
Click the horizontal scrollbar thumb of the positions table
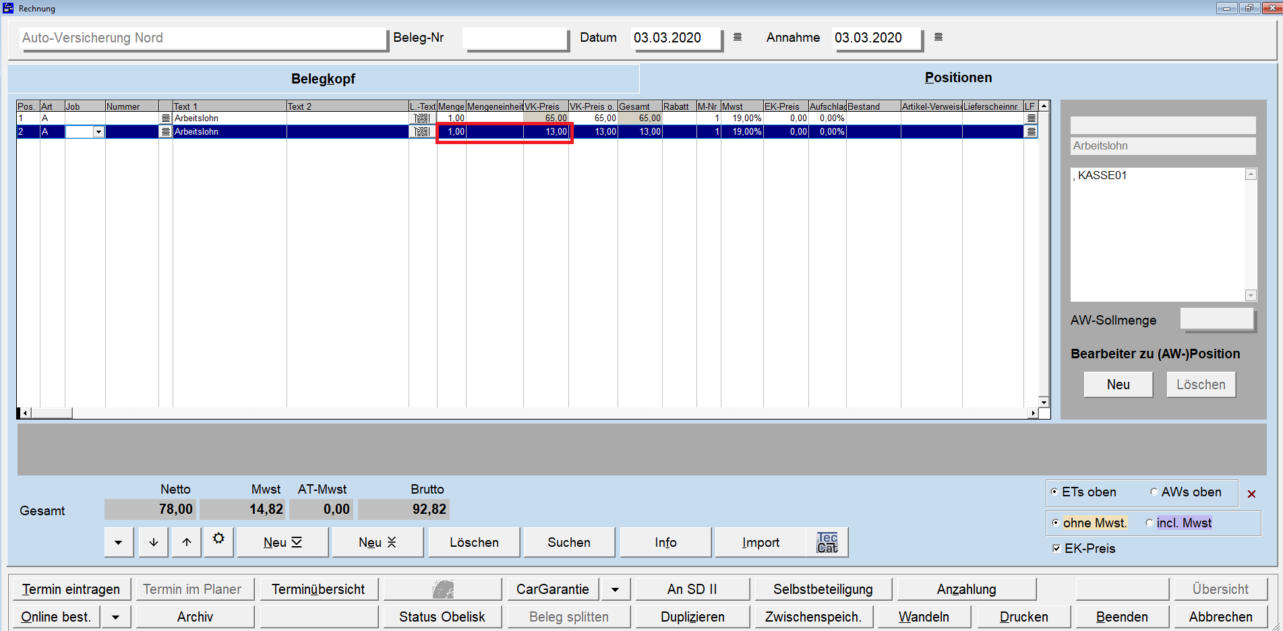[51, 413]
